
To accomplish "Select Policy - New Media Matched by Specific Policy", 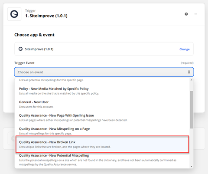I will pos(102,91).
